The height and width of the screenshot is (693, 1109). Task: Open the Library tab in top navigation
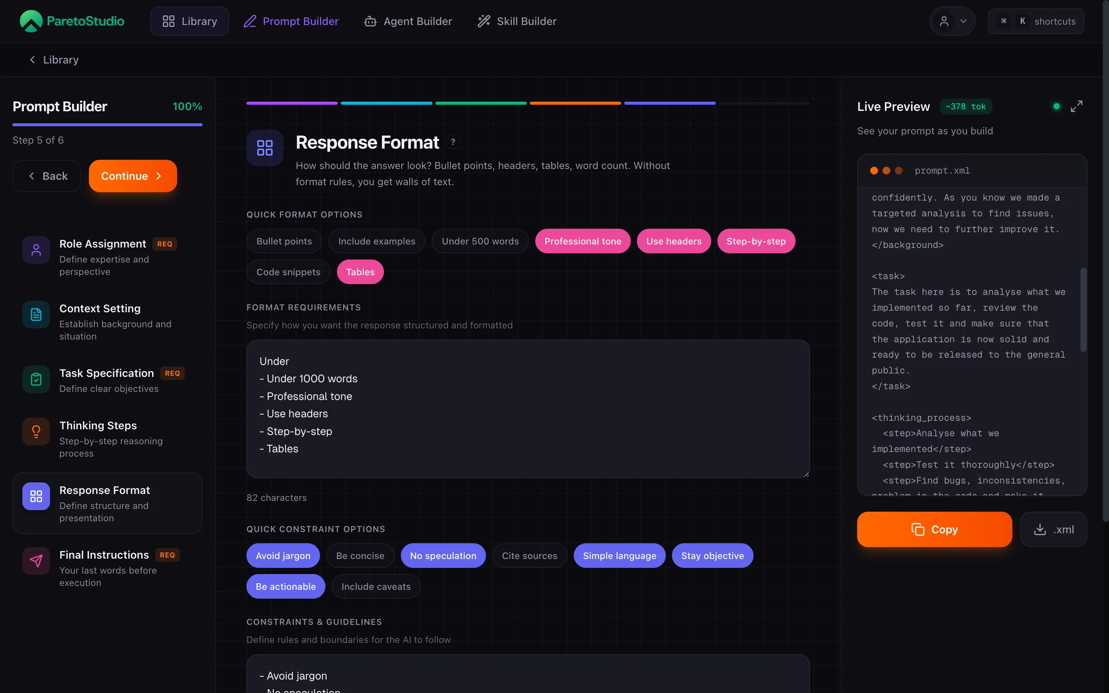tap(189, 21)
